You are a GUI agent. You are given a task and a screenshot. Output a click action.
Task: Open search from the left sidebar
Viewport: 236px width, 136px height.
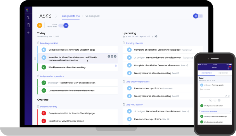tap(28, 18)
